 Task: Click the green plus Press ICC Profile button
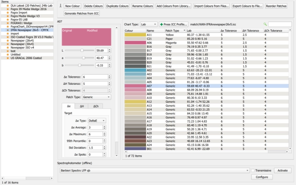coord(173,24)
